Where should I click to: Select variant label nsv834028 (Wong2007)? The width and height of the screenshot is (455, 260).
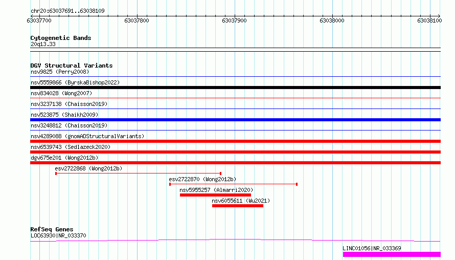click(61, 93)
